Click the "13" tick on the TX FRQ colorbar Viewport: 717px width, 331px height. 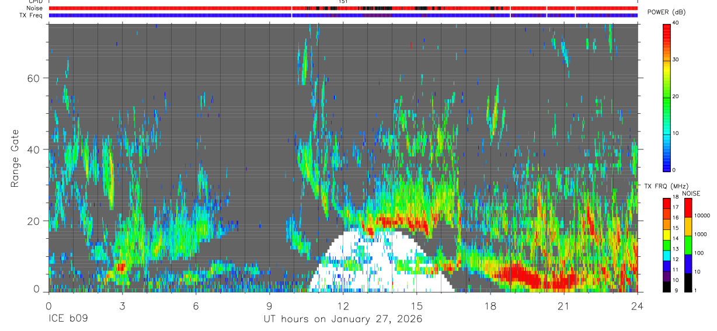[x=676, y=249]
